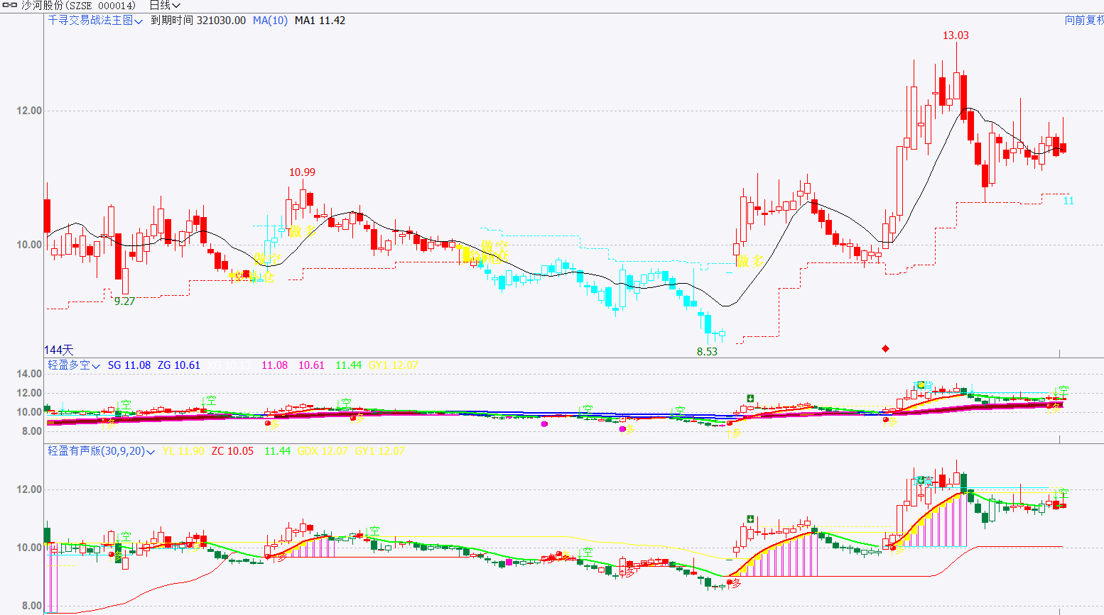Image resolution: width=1104 pixels, height=615 pixels.
Task: Click the ZG 10.61 value
Action: [179, 365]
